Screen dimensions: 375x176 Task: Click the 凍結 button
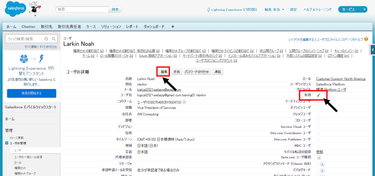(218, 72)
